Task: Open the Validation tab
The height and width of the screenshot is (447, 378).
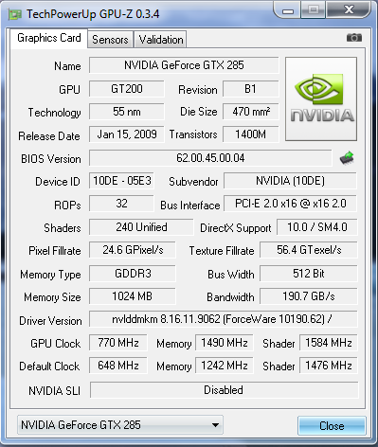Action: pyautogui.click(x=161, y=40)
